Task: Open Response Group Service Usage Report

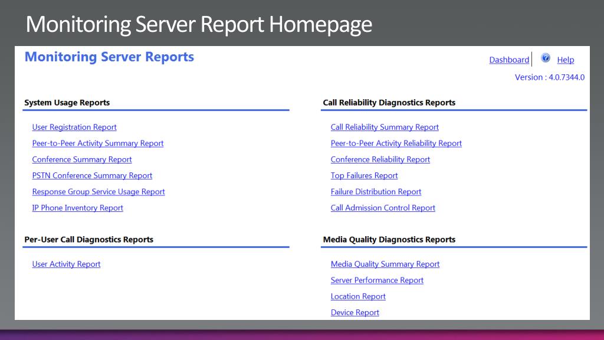Action: (x=99, y=192)
